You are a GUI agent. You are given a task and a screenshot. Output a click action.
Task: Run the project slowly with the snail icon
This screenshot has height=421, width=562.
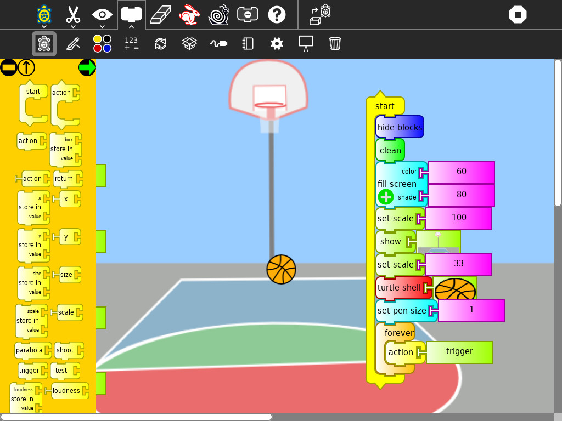tap(218, 15)
